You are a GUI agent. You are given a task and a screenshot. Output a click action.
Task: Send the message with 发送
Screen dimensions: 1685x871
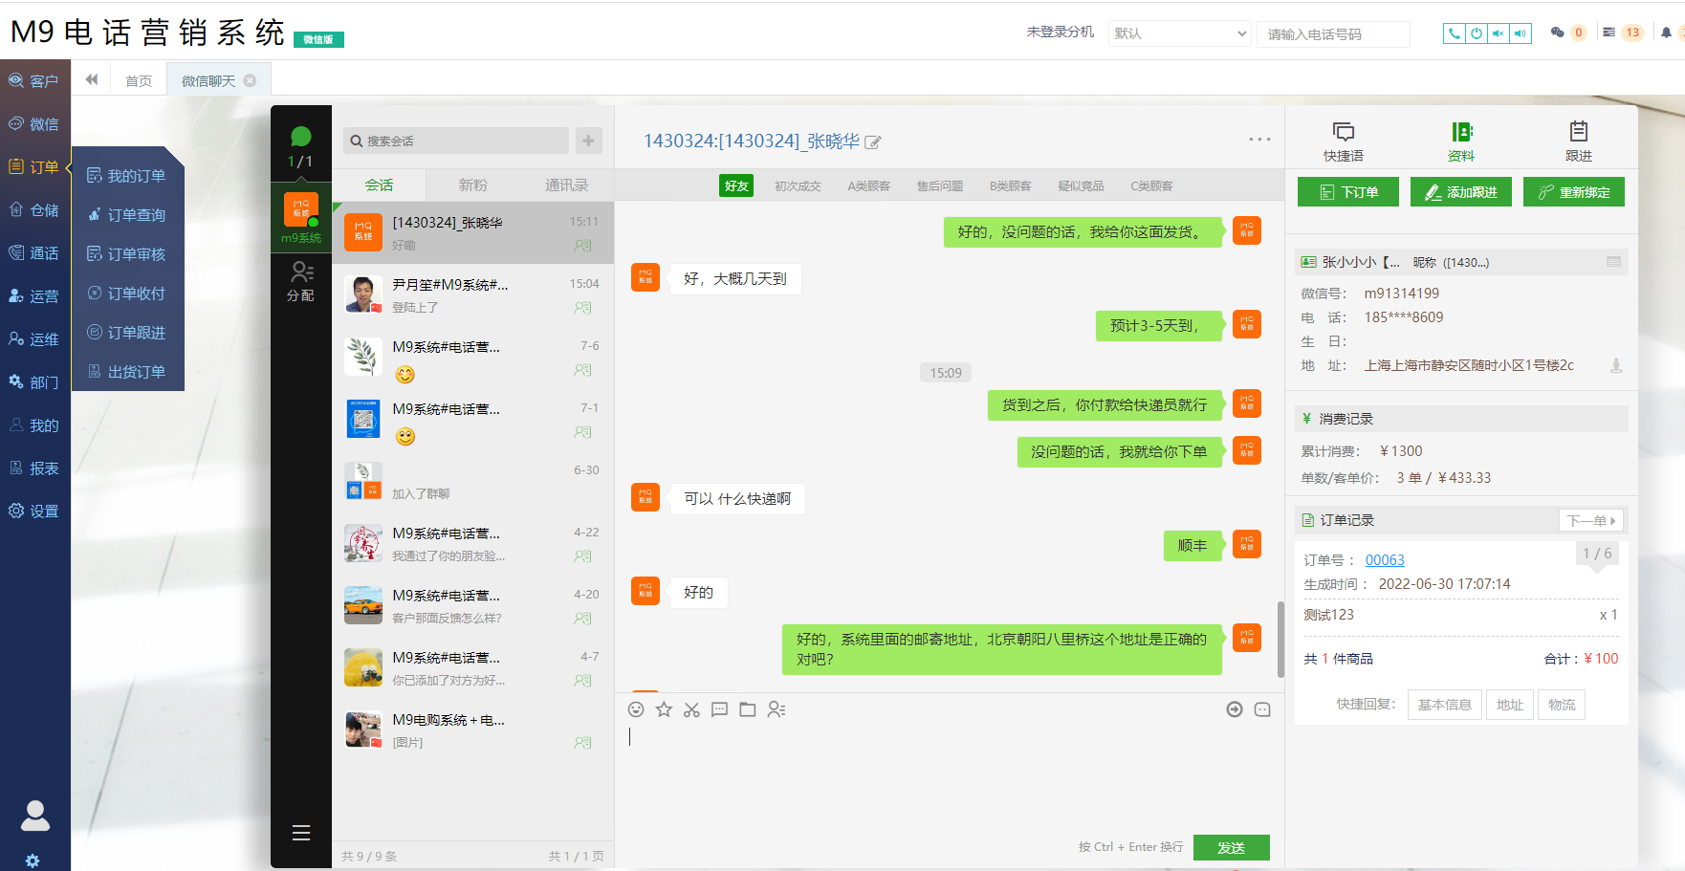(x=1232, y=848)
